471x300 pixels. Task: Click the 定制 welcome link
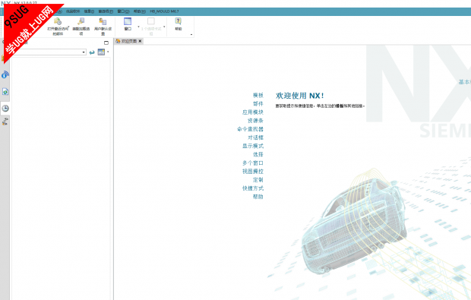pyautogui.click(x=258, y=179)
